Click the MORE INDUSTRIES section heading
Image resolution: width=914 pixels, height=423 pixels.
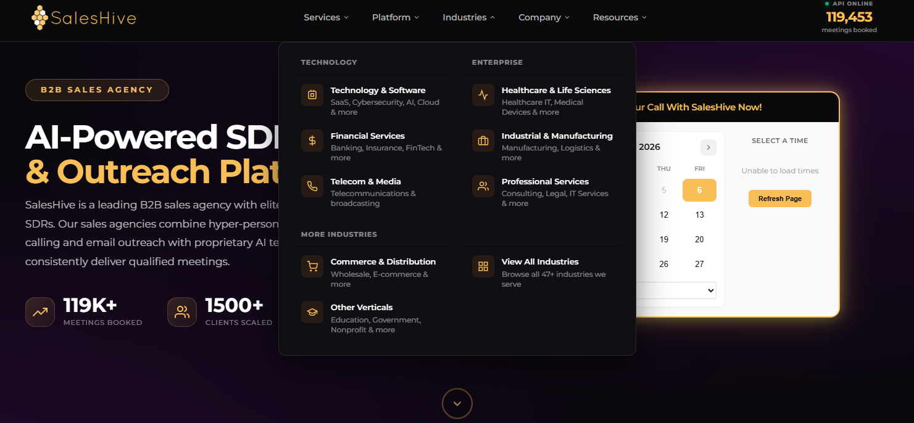(339, 234)
